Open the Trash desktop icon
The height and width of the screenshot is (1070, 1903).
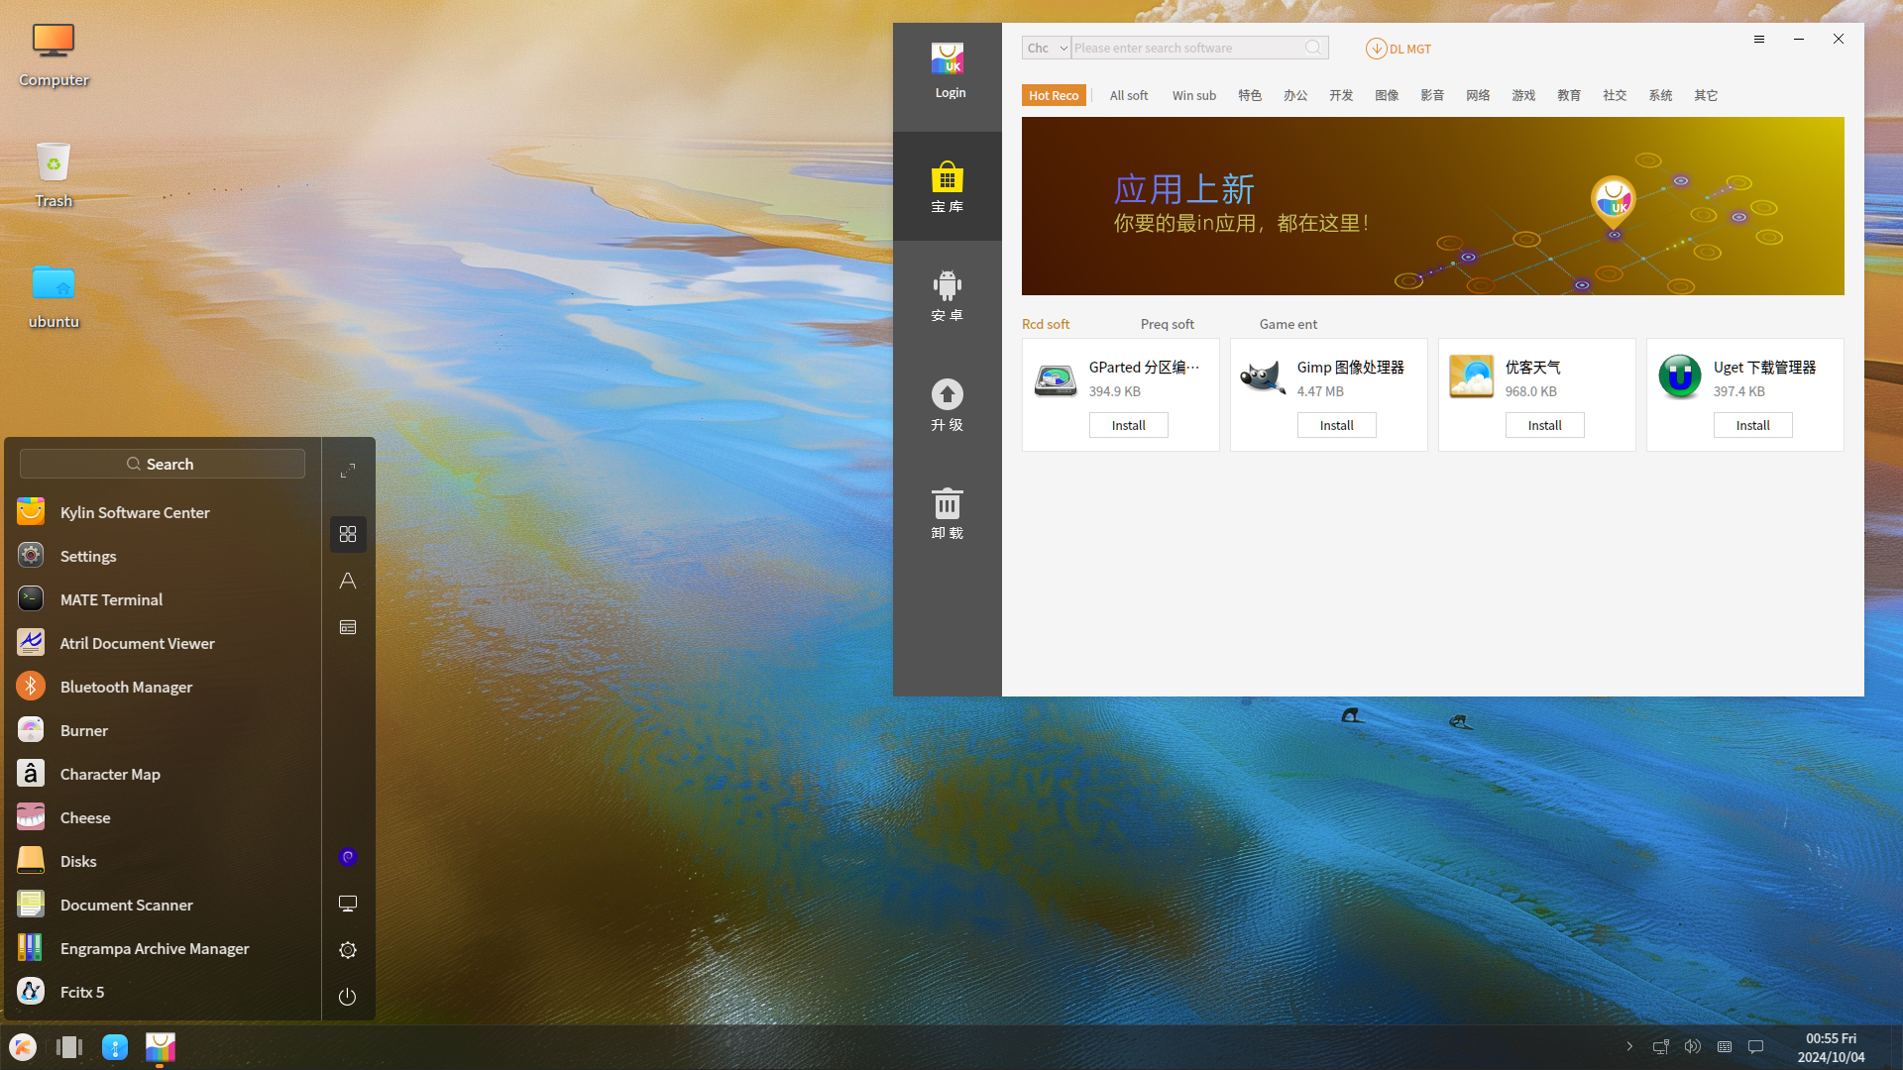coord(54,174)
